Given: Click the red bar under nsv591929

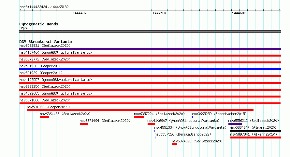Looking at the screenshot, I should [x=150, y=76].
